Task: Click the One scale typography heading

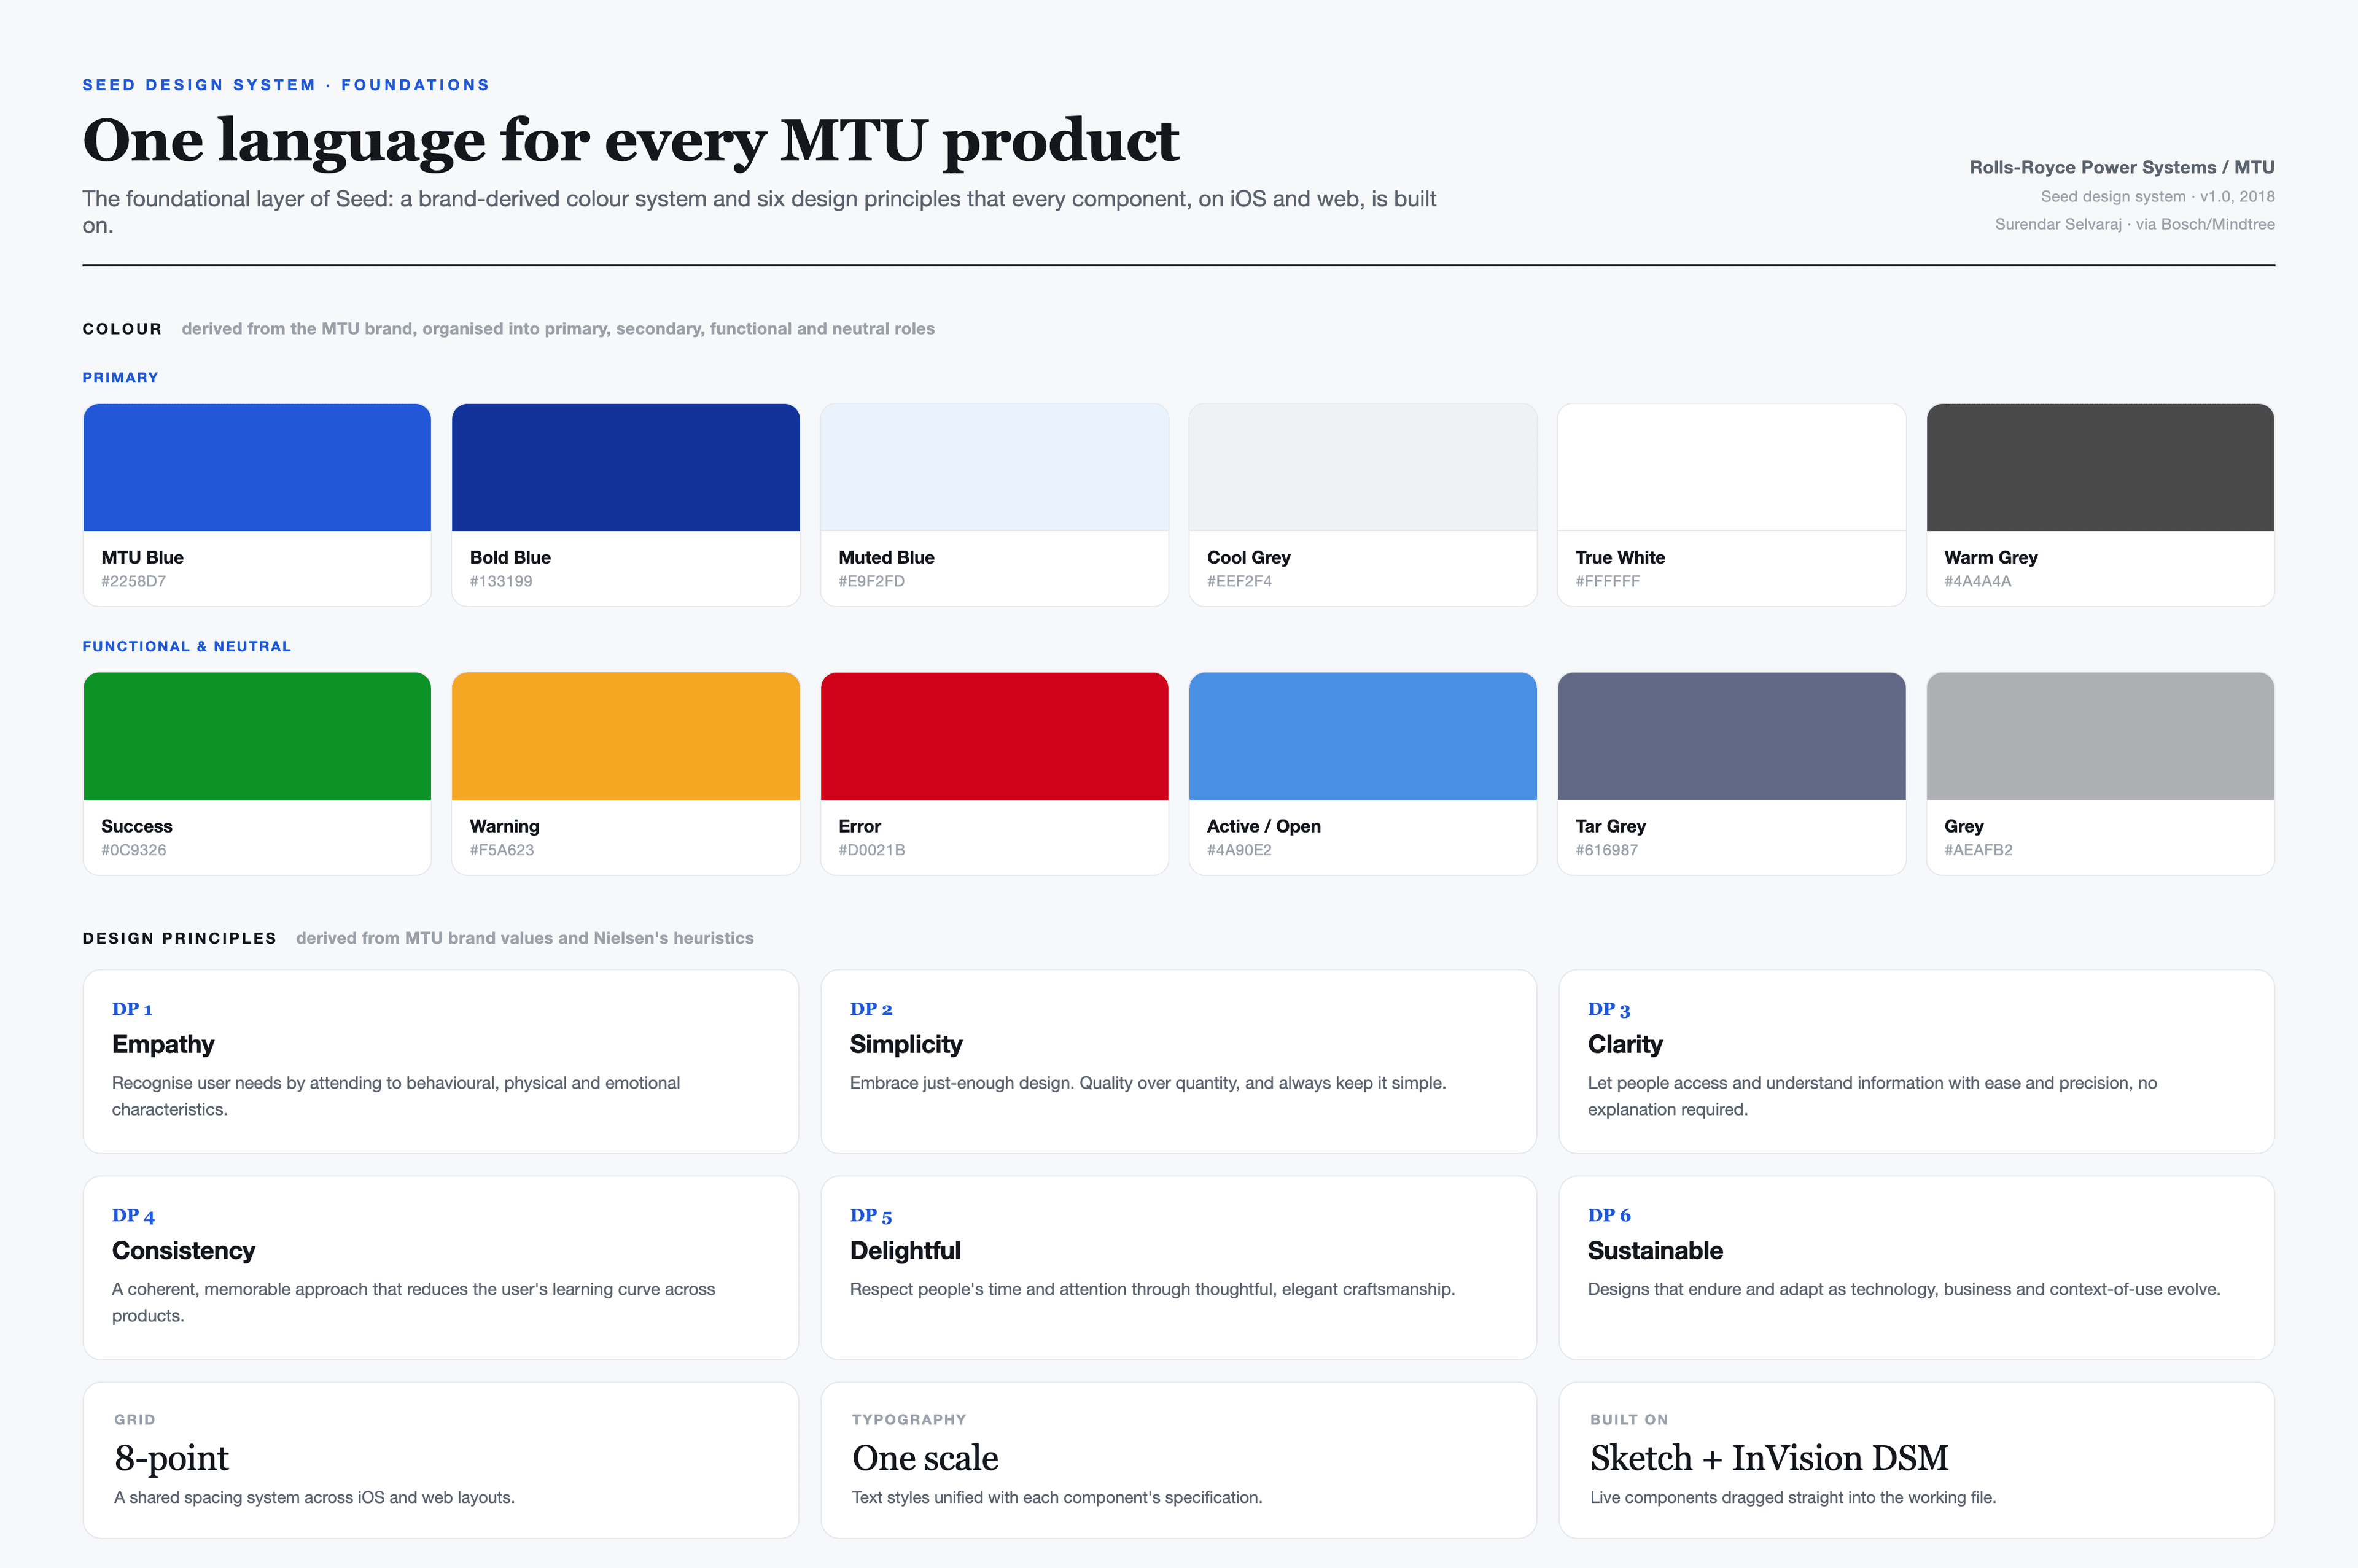Action: (x=925, y=1458)
